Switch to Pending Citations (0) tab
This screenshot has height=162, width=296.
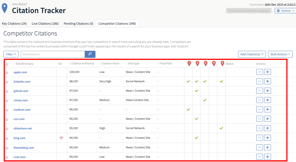[78, 24]
